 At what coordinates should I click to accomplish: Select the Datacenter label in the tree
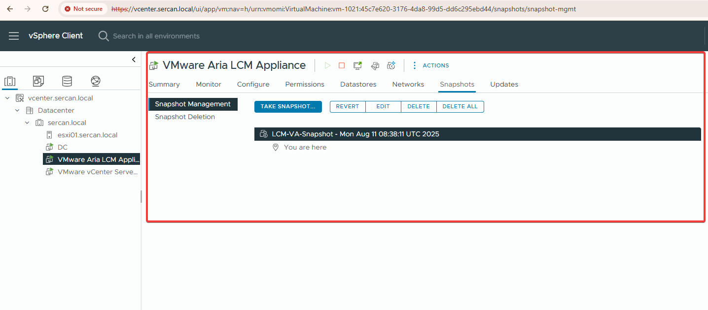(56, 110)
